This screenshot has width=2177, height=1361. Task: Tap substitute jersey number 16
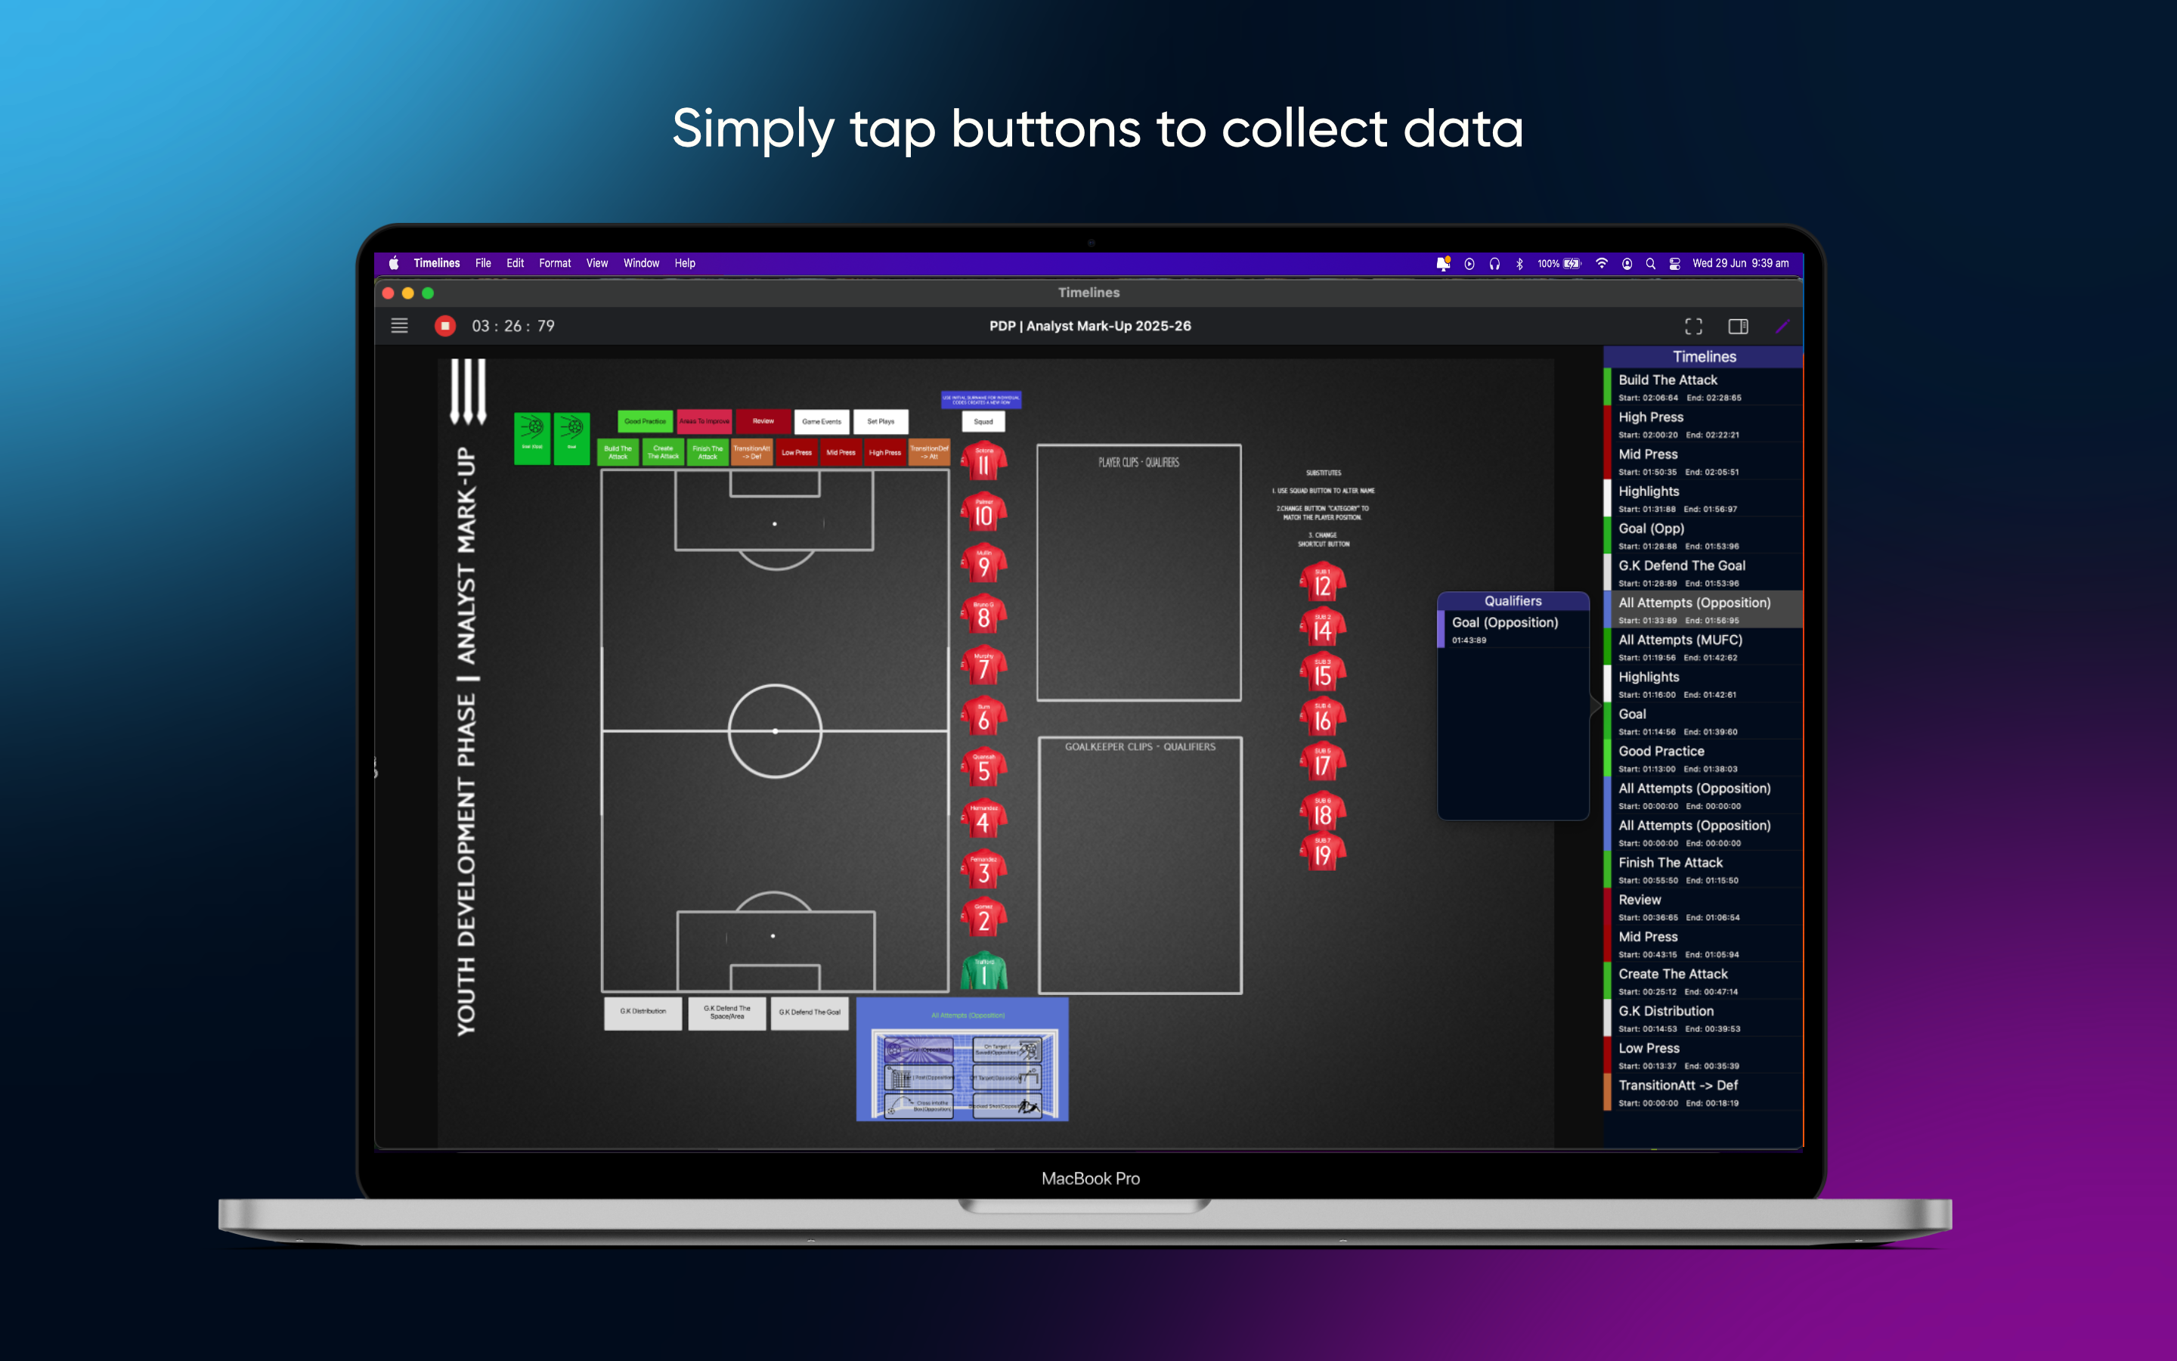click(1322, 718)
